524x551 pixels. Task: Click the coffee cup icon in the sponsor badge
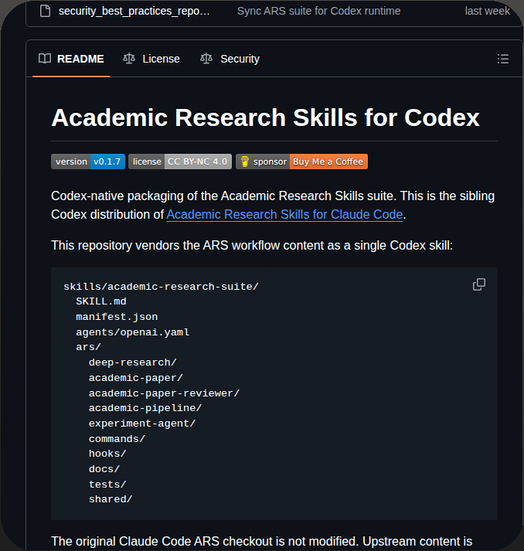pyautogui.click(x=245, y=162)
